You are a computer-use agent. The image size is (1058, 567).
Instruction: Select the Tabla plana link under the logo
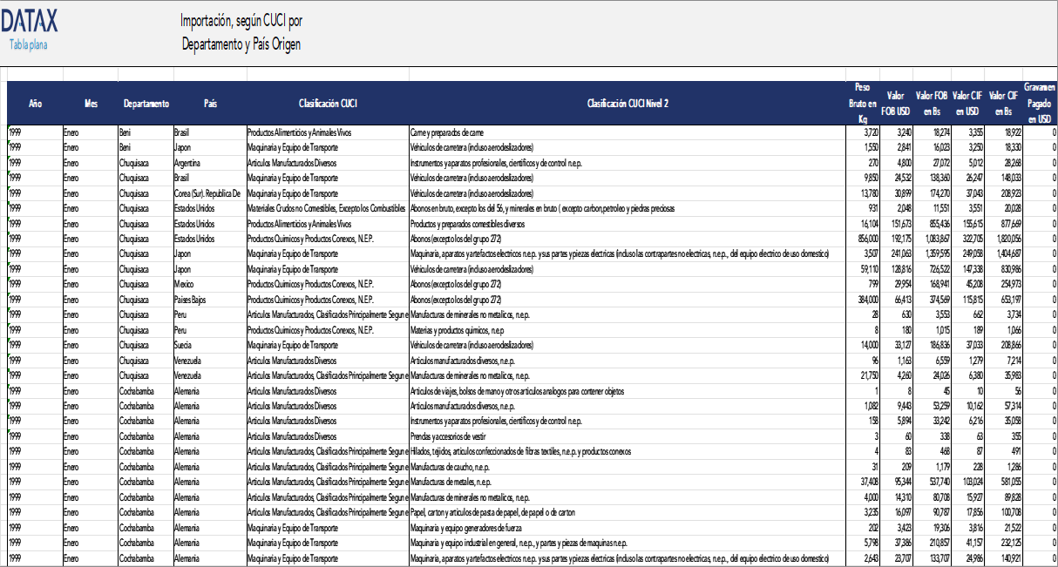point(29,44)
